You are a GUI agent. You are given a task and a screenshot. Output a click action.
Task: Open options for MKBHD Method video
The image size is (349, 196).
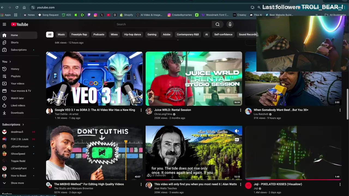tap(141, 184)
